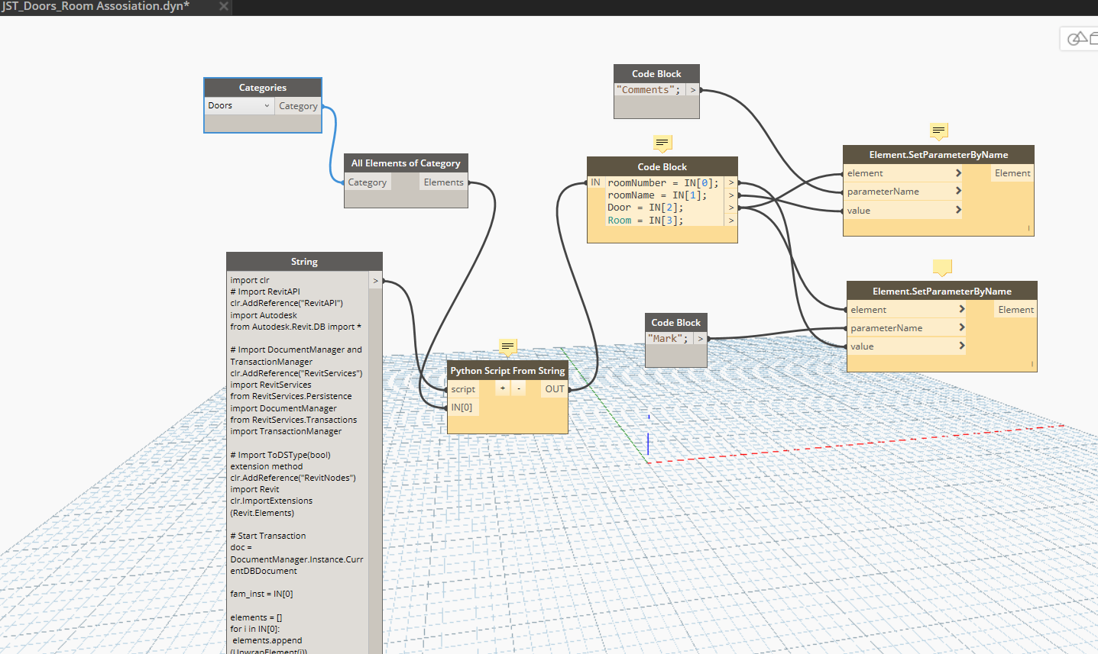Click the Elements output of All Elements of Category
The height and width of the screenshot is (654, 1098).
[x=443, y=182]
